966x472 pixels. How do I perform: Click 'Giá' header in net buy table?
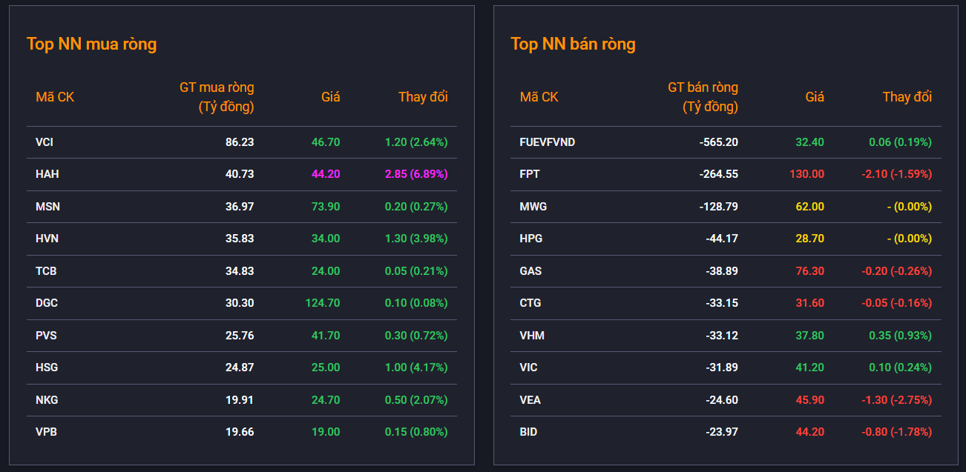331,97
